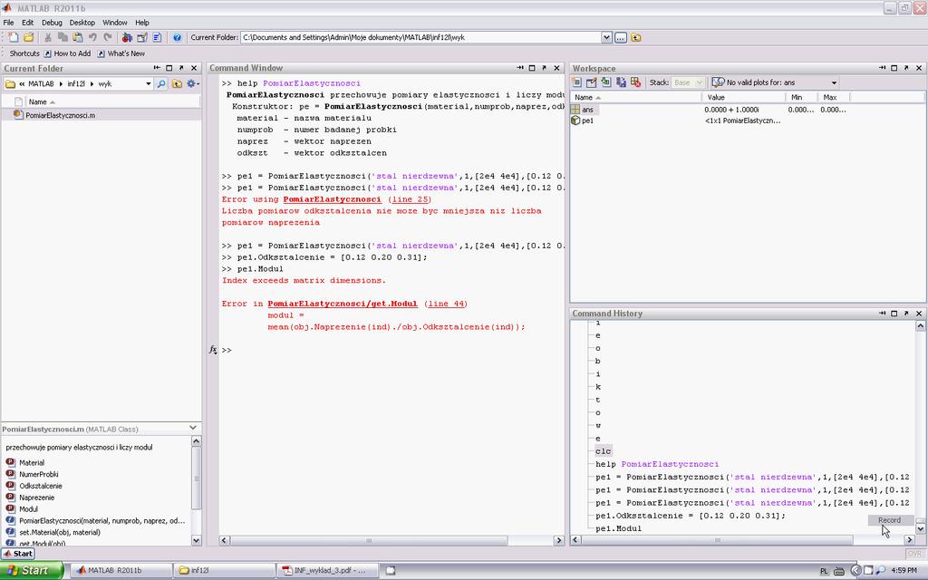Click the Redo toolbar icon
The height and width of the screenshot is (580, 928).
coord(108,37)
